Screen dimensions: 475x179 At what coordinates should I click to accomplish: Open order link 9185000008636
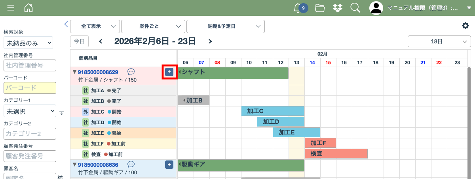(x=98, y=164)
